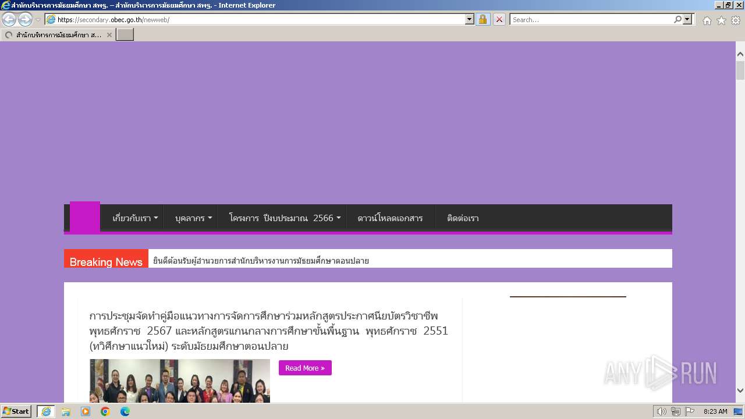Click the browser Back button

click(9, 19)
